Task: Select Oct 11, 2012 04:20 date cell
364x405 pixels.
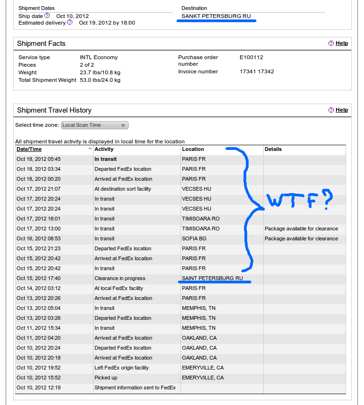Action: (x=38, y=338)
